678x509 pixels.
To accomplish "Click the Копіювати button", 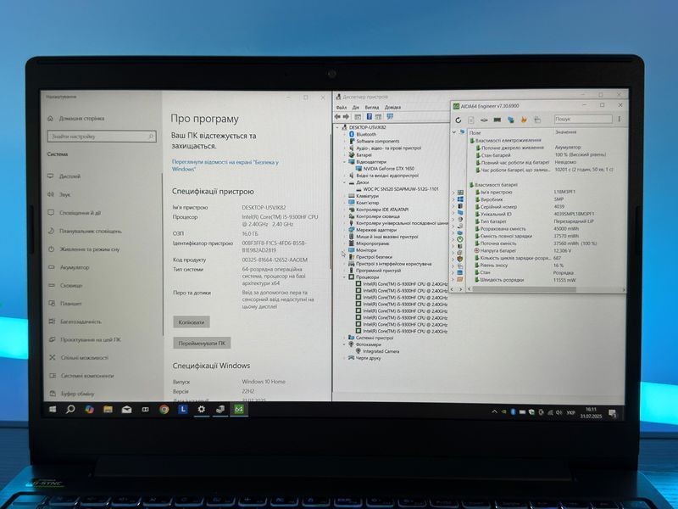I will click(192, 322).
